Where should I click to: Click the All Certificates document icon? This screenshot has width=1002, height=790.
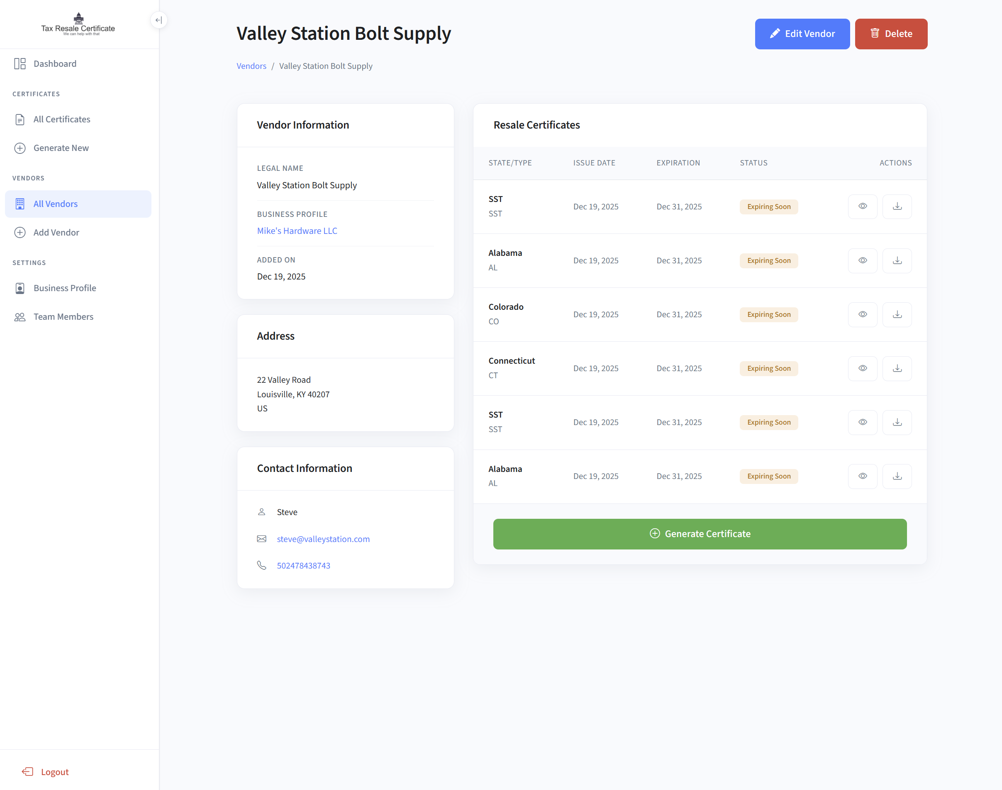tap(20, 119)
